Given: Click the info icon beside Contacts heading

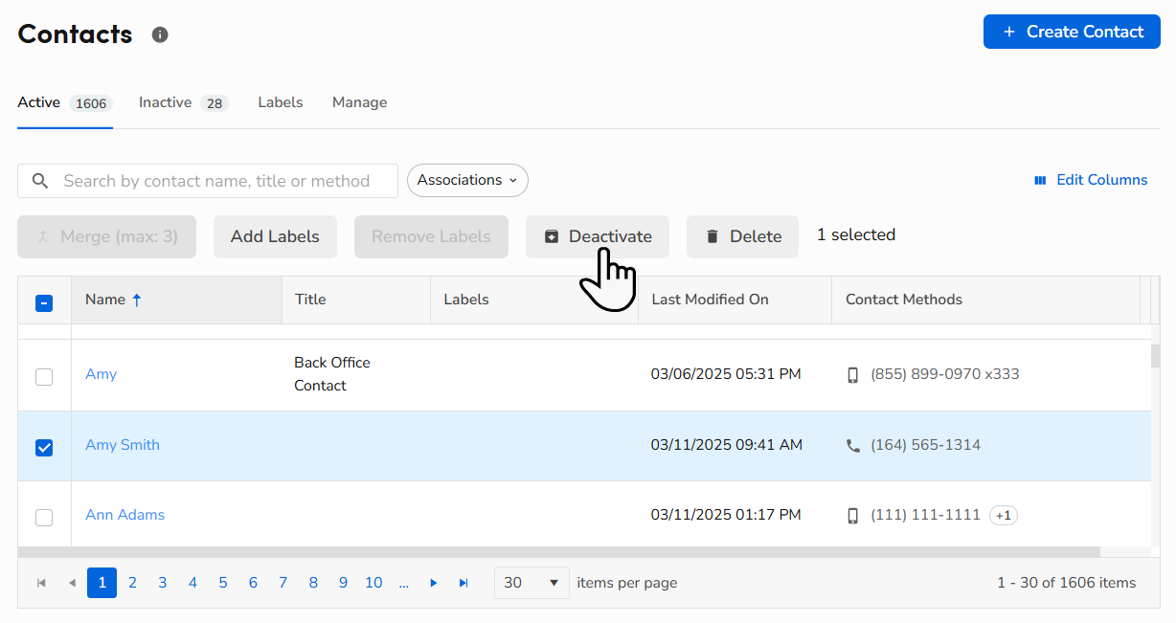Looking at the screenshot, I should tap(160, 34).
